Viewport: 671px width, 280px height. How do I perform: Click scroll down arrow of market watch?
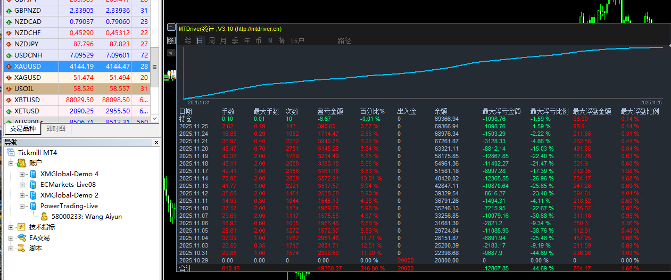[x=155, y=118]
